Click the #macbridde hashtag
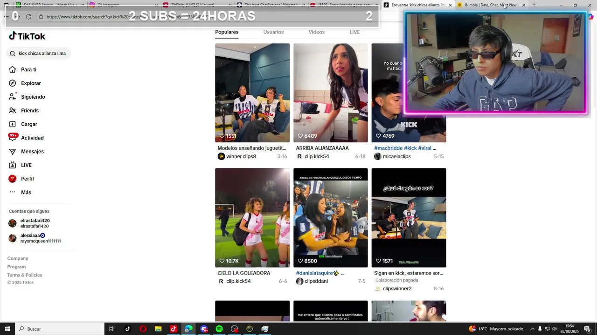 [388, 148]
